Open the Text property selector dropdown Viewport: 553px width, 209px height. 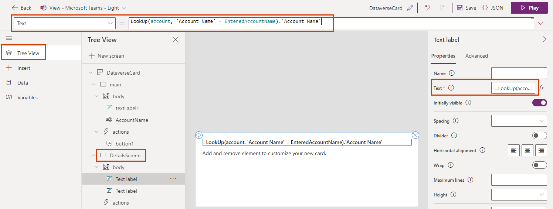click(x=65, y=23)
